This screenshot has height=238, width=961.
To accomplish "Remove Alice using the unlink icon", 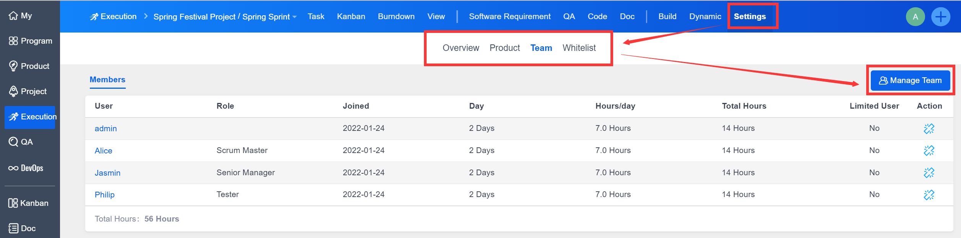I will [929, 151].
